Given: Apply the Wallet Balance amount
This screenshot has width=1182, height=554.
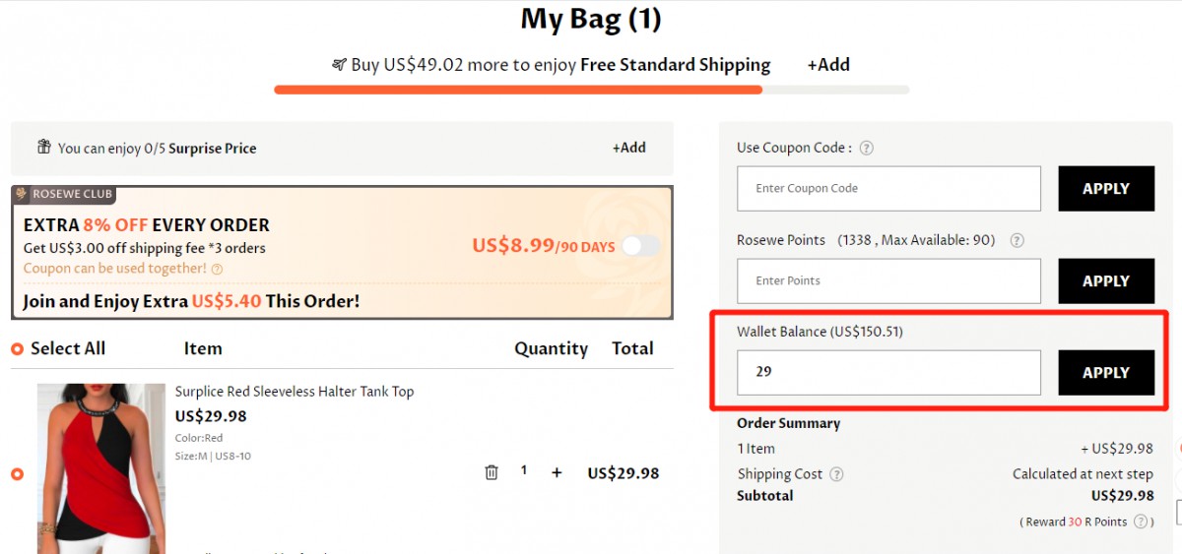Looking at the screenshot, I should tap(1105, 373).
